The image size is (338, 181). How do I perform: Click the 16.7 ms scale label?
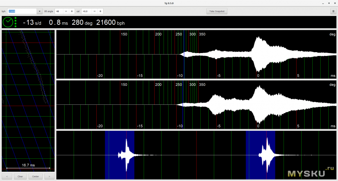28,165
